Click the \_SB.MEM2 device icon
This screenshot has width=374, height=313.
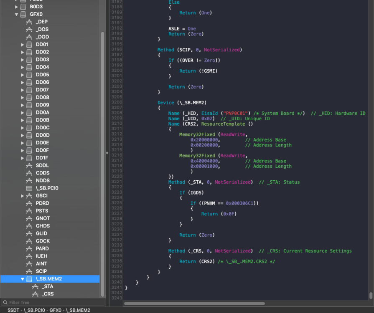click(29, 279)
